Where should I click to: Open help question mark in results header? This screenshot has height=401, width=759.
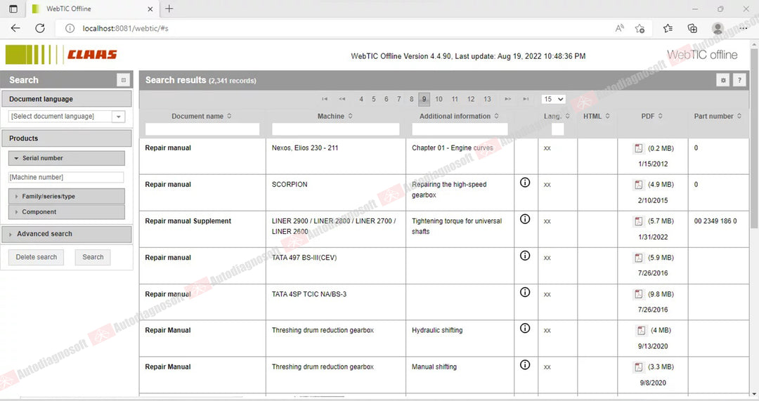tap(739, 80)
